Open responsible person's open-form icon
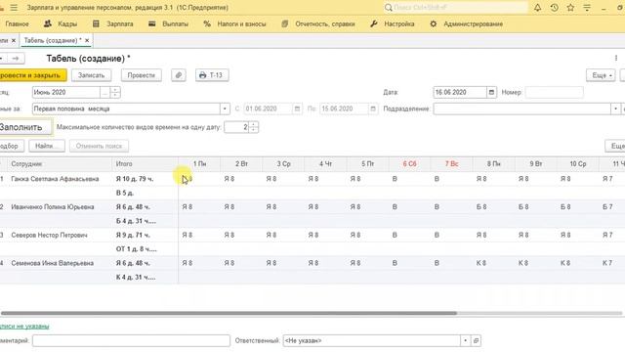This screenshot has width=625, height=352. click(476, 340)
